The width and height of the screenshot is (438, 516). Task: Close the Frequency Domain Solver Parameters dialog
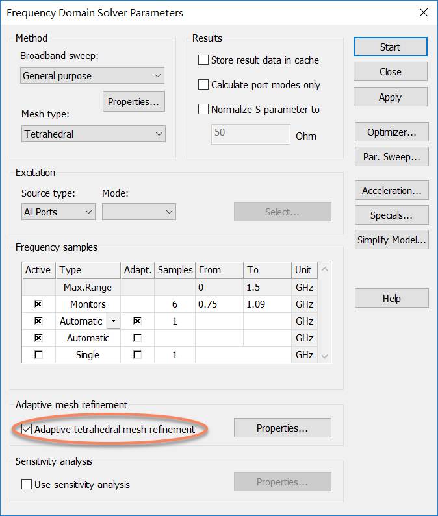tap(424, 12)
